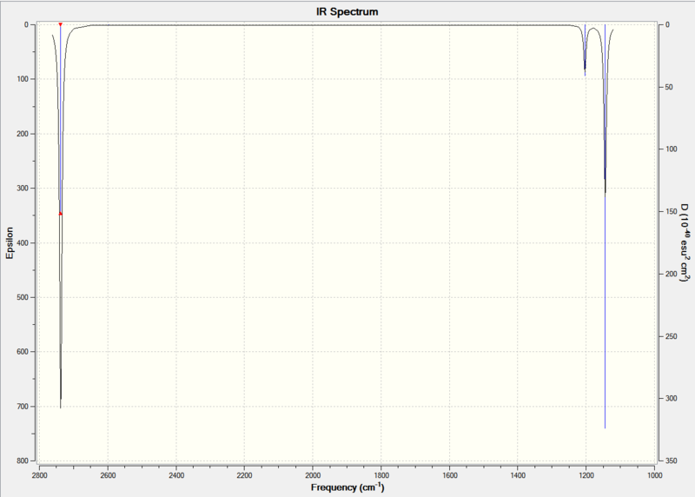Click the 500 tick on Epsilon axis
The image size is (695, 497).
pyautogui.click(x=23, y=297)
